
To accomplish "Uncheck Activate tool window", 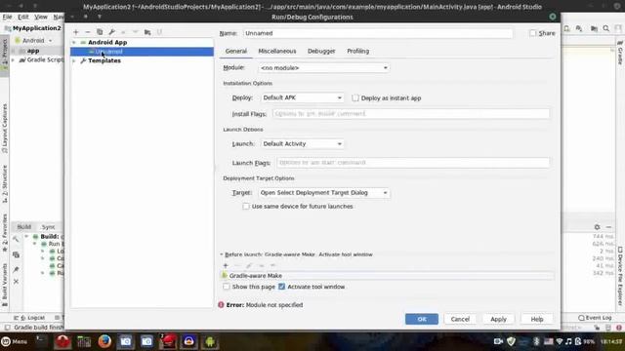I will (x=282, y=287).
